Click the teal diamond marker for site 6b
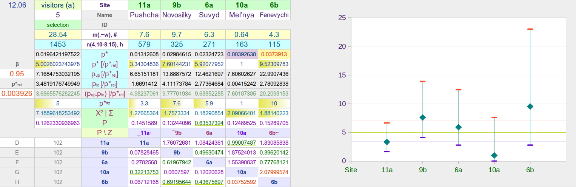 pyautogui.click(x=530, y=107)
